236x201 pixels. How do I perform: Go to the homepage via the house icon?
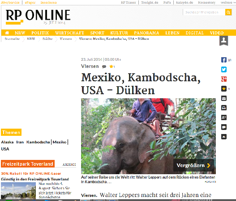7,33
